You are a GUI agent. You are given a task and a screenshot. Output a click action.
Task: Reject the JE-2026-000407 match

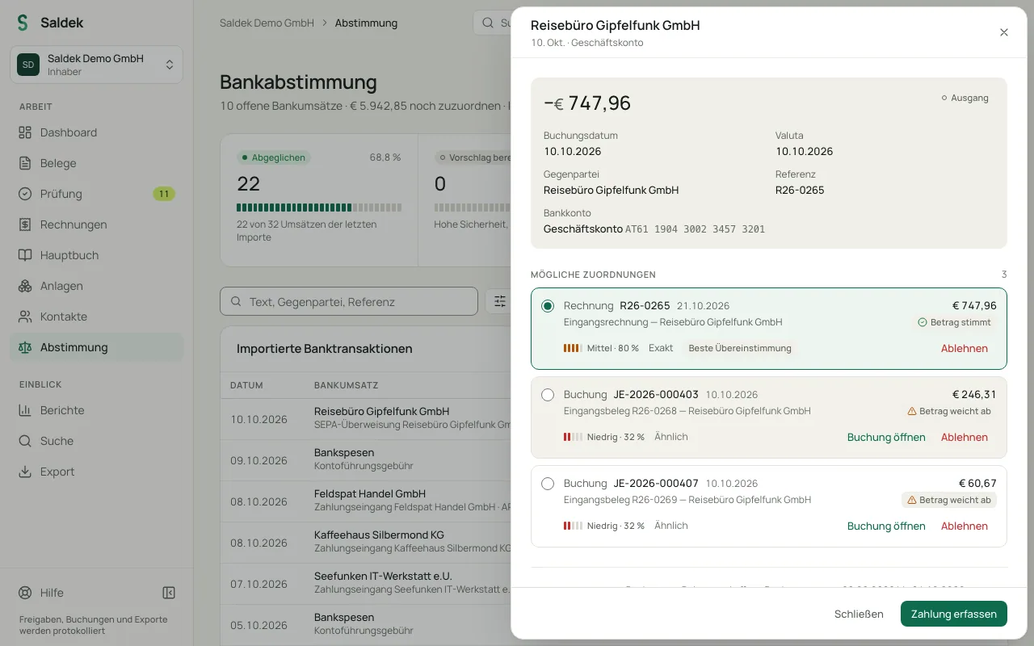[965, 526]
